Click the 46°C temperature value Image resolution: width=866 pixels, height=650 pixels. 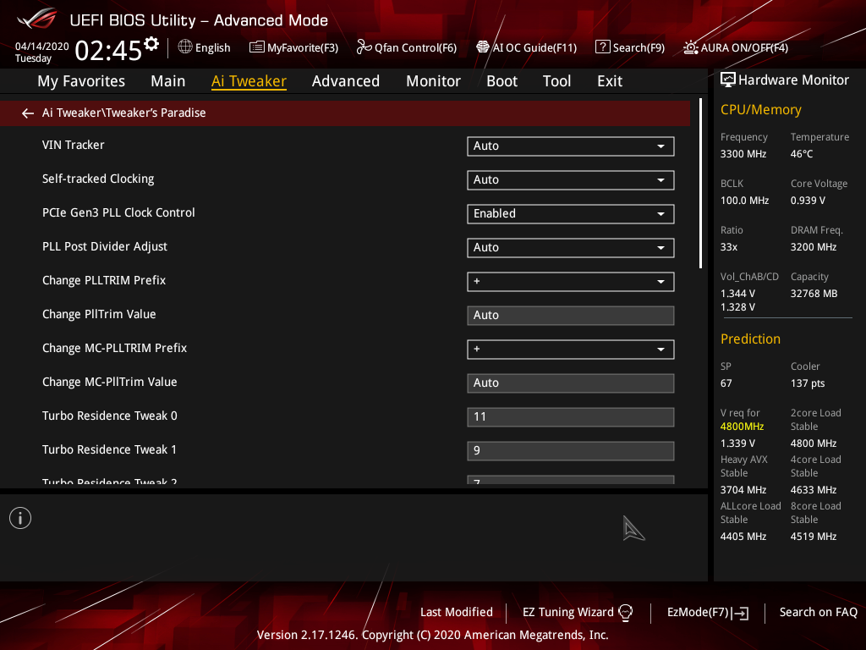point(802,154)
